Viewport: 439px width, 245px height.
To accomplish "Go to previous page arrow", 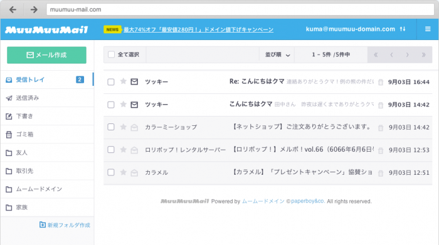I will click(x=392, y=55).
